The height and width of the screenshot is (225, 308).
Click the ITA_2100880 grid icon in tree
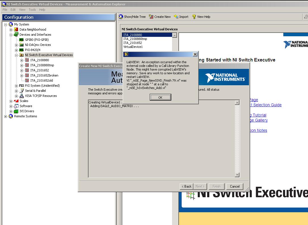[27, 60]
